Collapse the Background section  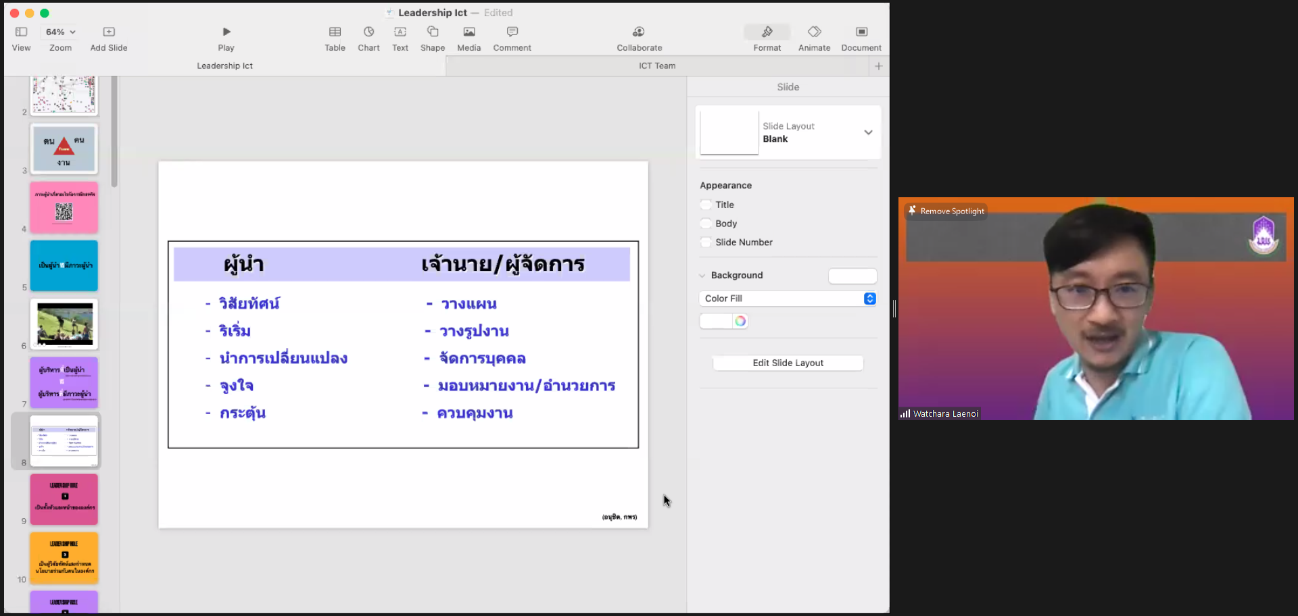[702, 276]
